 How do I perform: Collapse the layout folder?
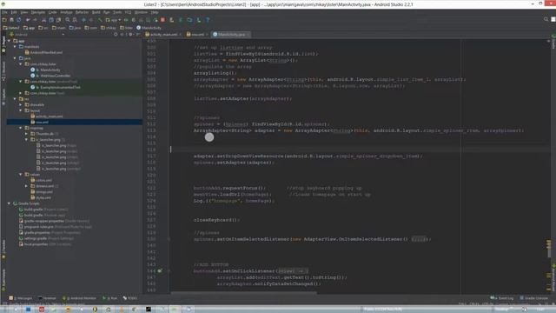point(21,110)
